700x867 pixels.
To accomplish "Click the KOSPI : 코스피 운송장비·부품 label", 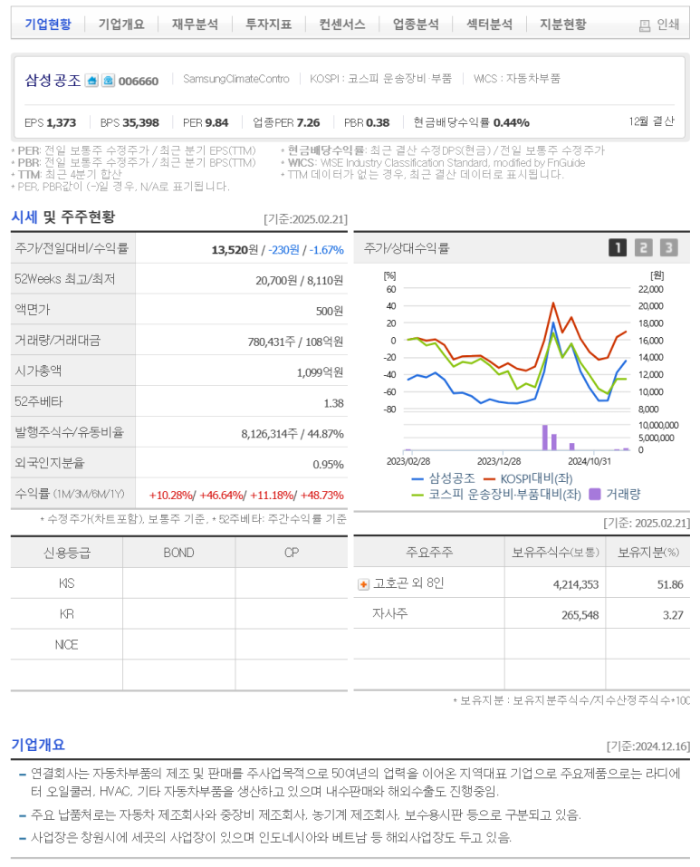I will pos(380,79).
